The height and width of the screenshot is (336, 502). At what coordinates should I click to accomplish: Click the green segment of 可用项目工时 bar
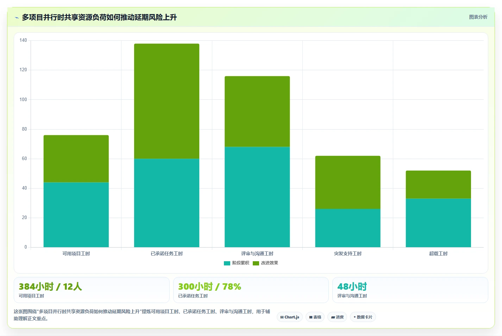click(x=76, y=159)
